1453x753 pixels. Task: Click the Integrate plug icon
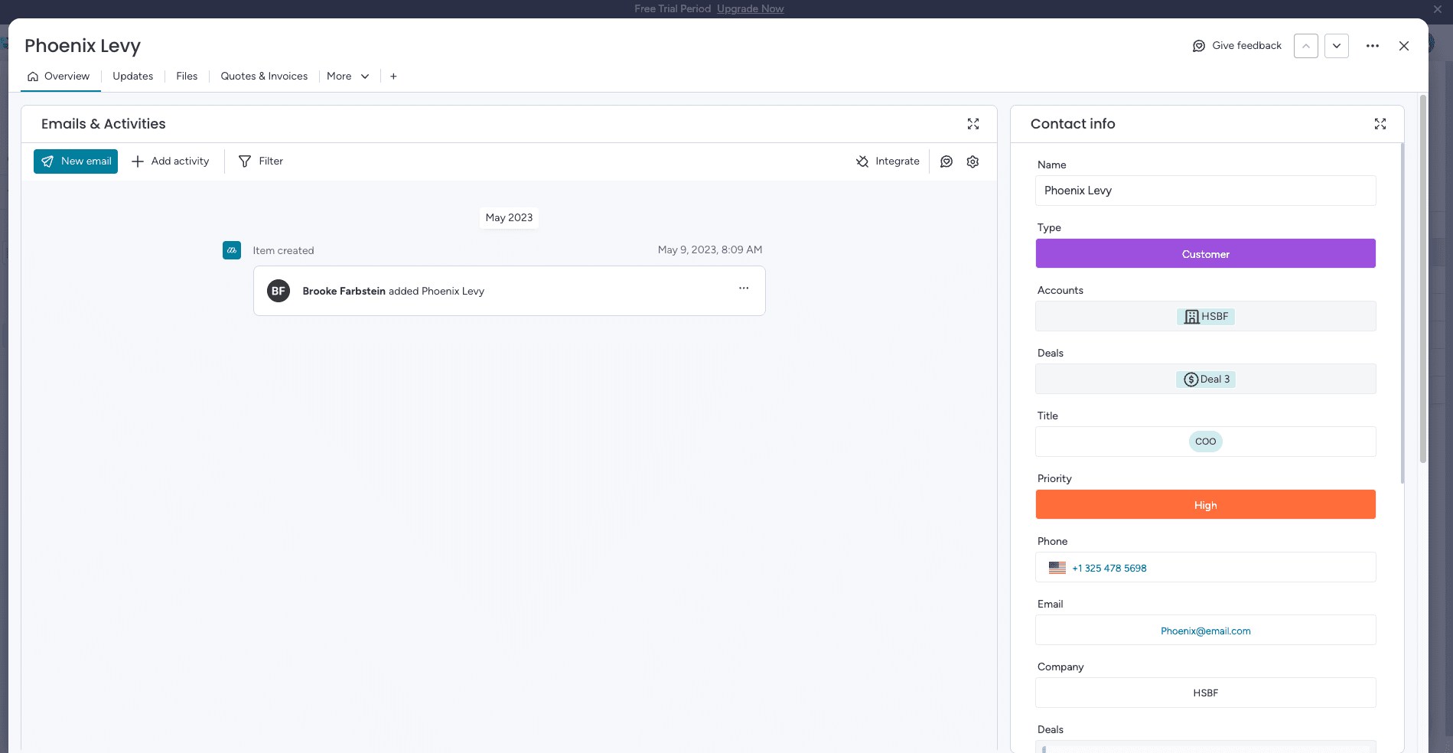click(862, 161)
